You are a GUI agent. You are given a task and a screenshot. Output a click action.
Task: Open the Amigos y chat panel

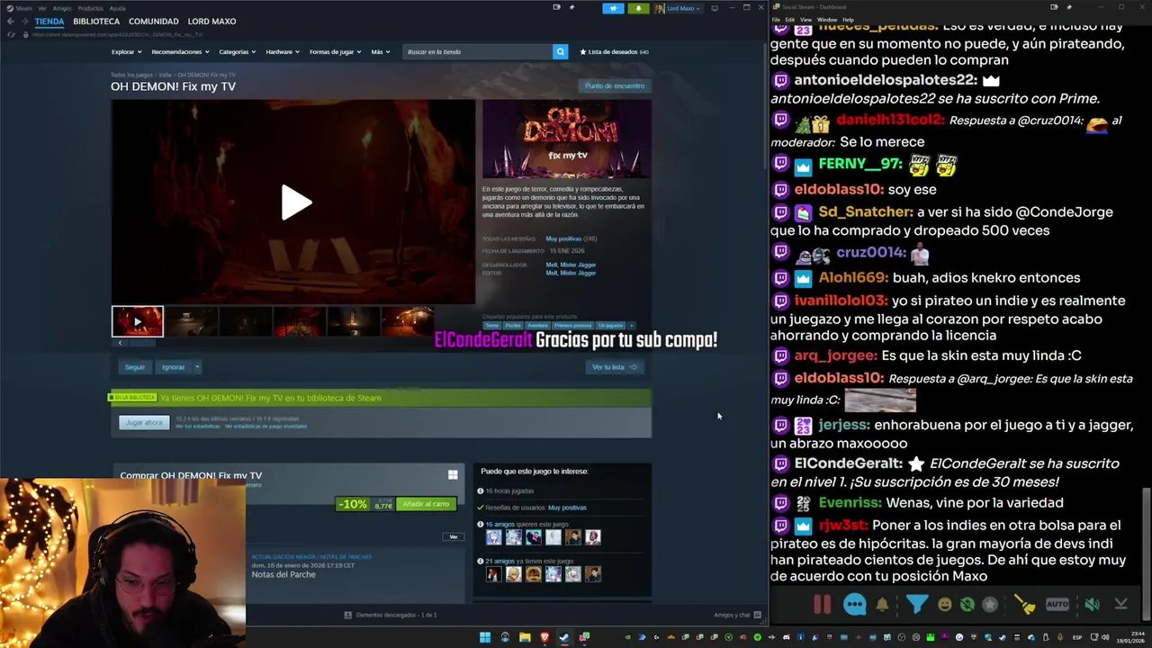tap(737, 615)
